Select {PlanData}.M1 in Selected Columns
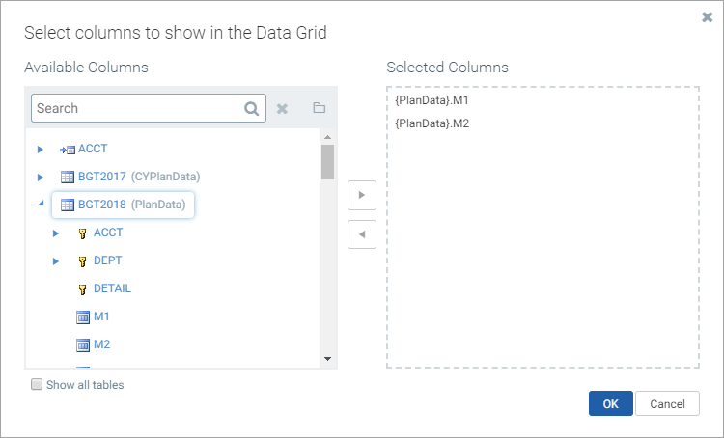This screenshot has height=438, width=724. [432, 100]
